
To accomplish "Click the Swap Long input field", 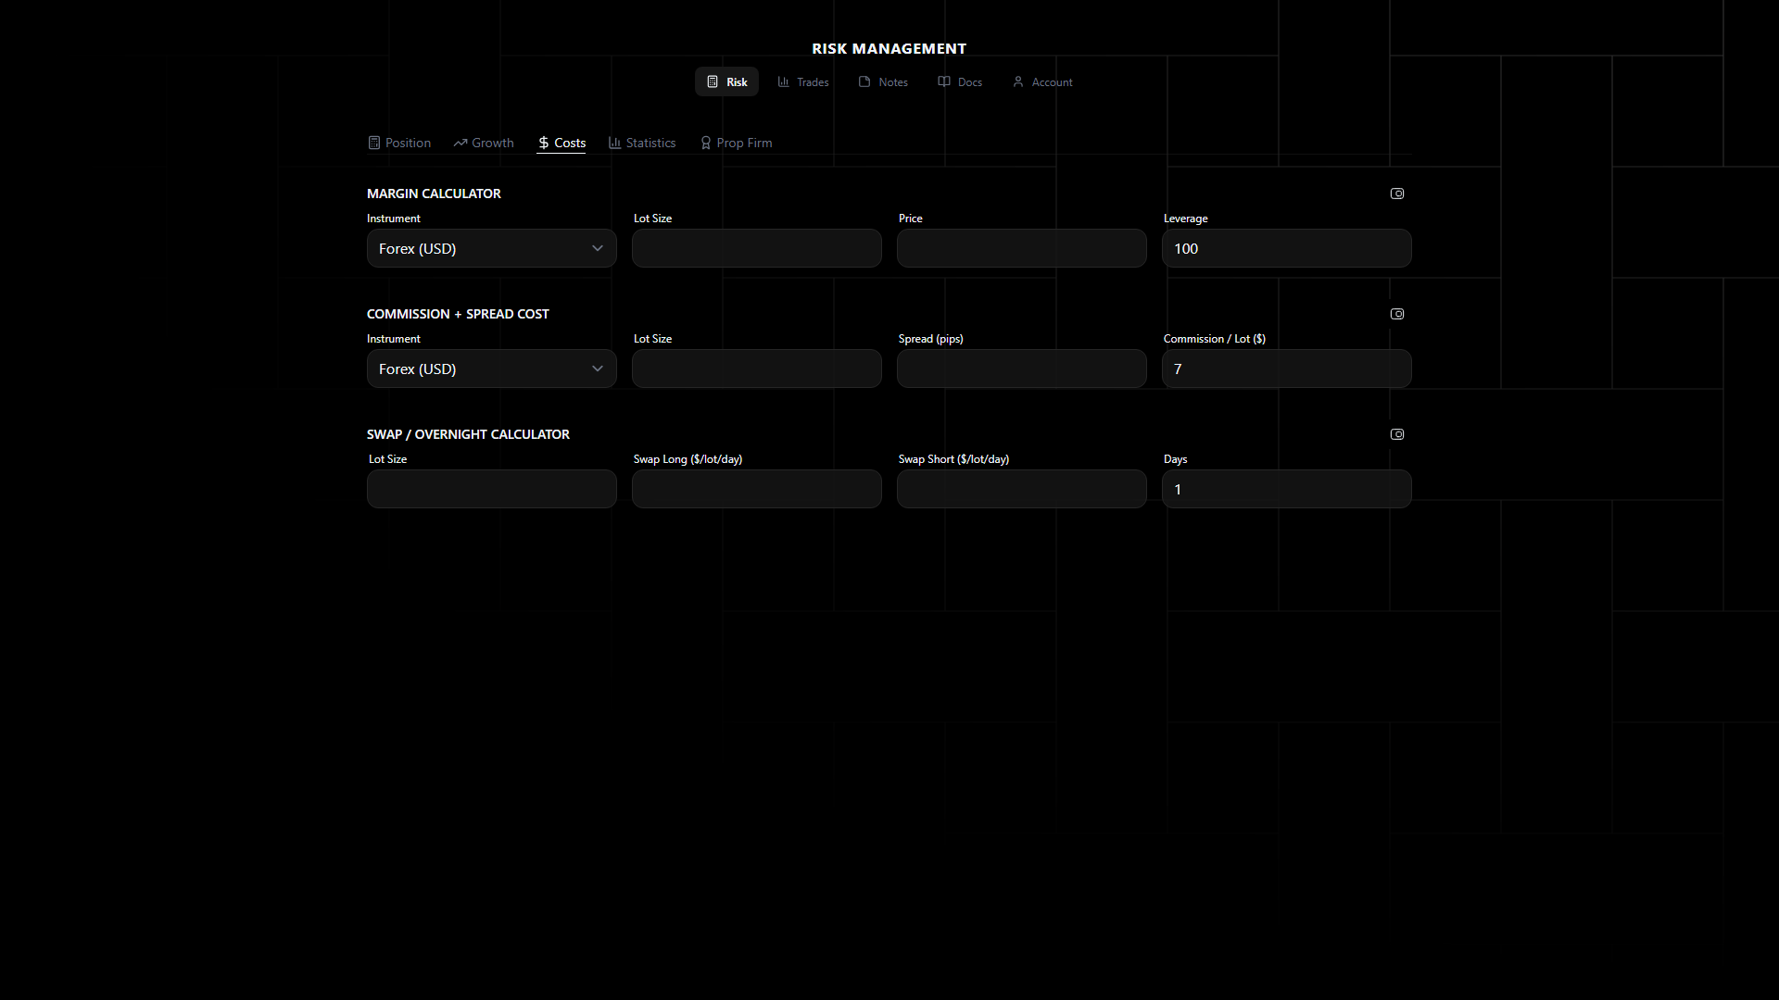I will pyautogui.click(x=756, y=489).
